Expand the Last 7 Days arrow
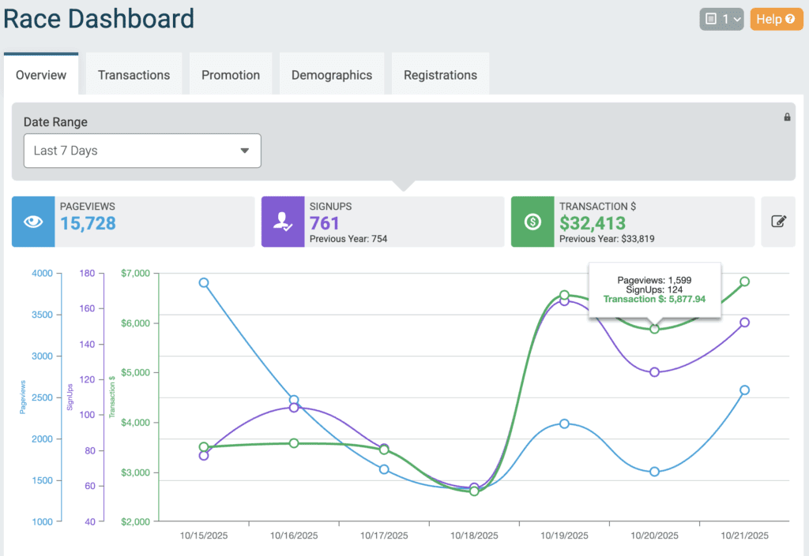Screen dimensions: 809x556 pyautogui.click(x=244, y=151)
